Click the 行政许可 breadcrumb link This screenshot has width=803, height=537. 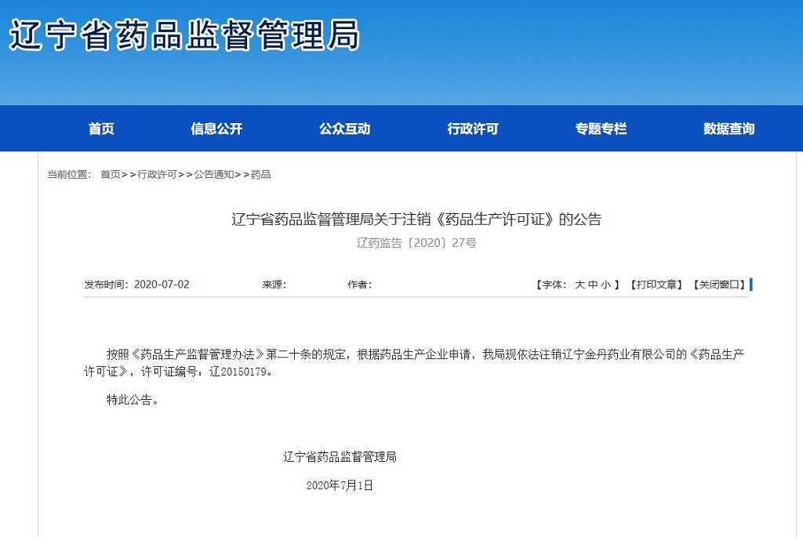click(157, 174)
